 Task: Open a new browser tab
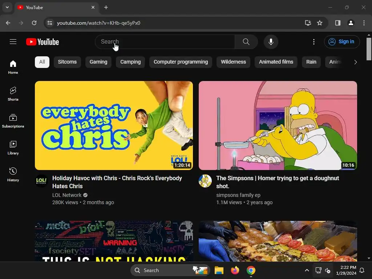[106, 7]
